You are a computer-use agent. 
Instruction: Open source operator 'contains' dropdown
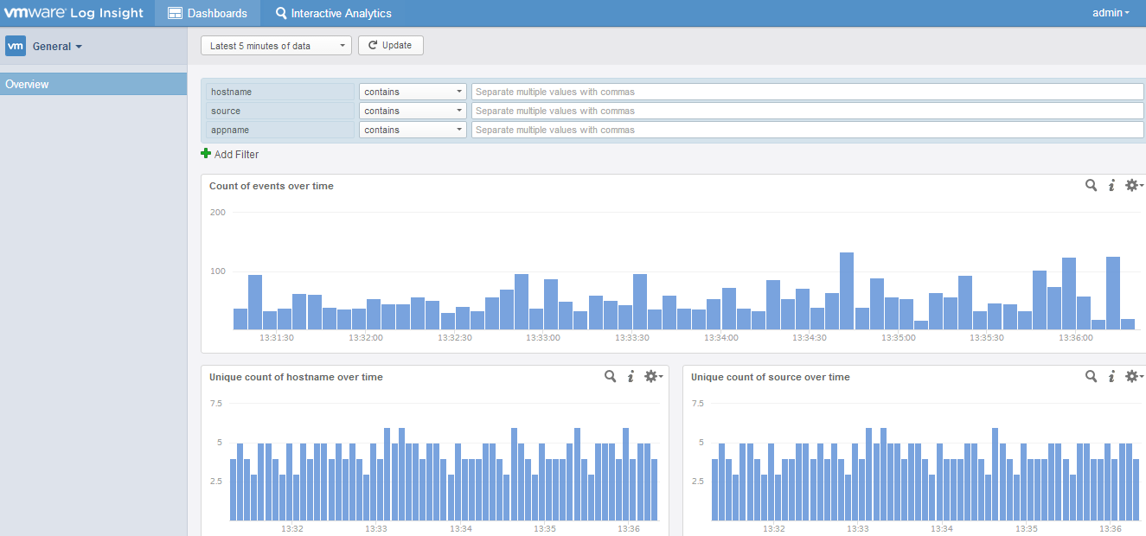point(413,111)
